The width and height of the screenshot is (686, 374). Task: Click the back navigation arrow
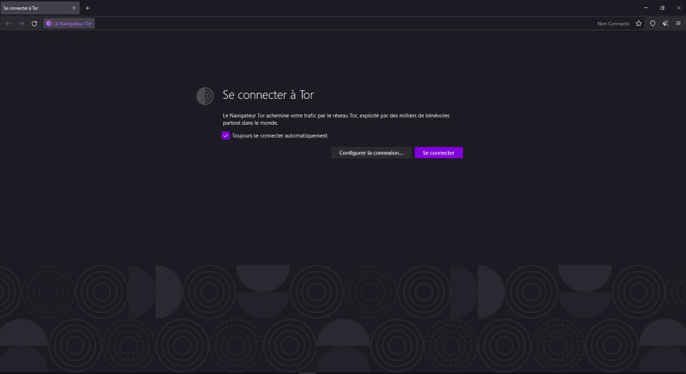[8, 23]
